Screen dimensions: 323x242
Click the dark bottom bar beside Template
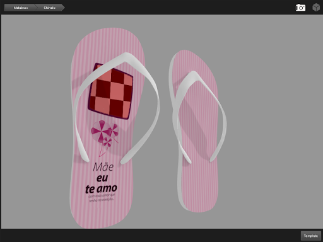point(147,236)
